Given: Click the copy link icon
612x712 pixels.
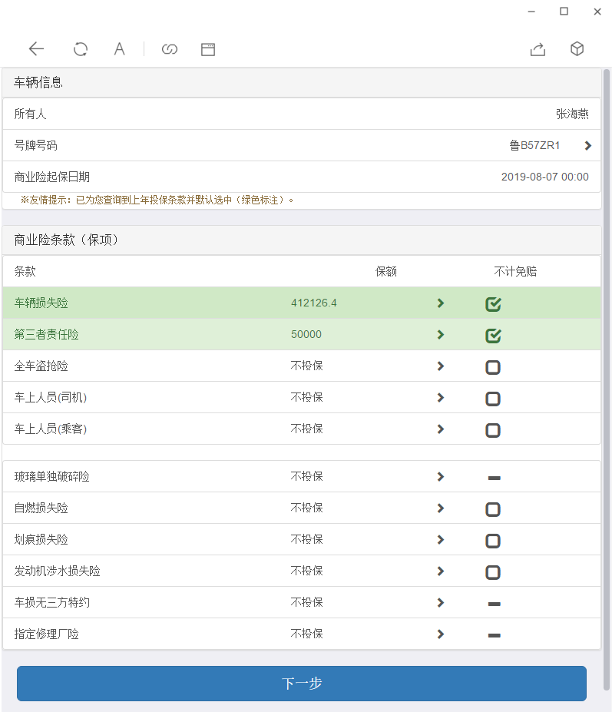Looking at the screenshot, I should (170, 49).
